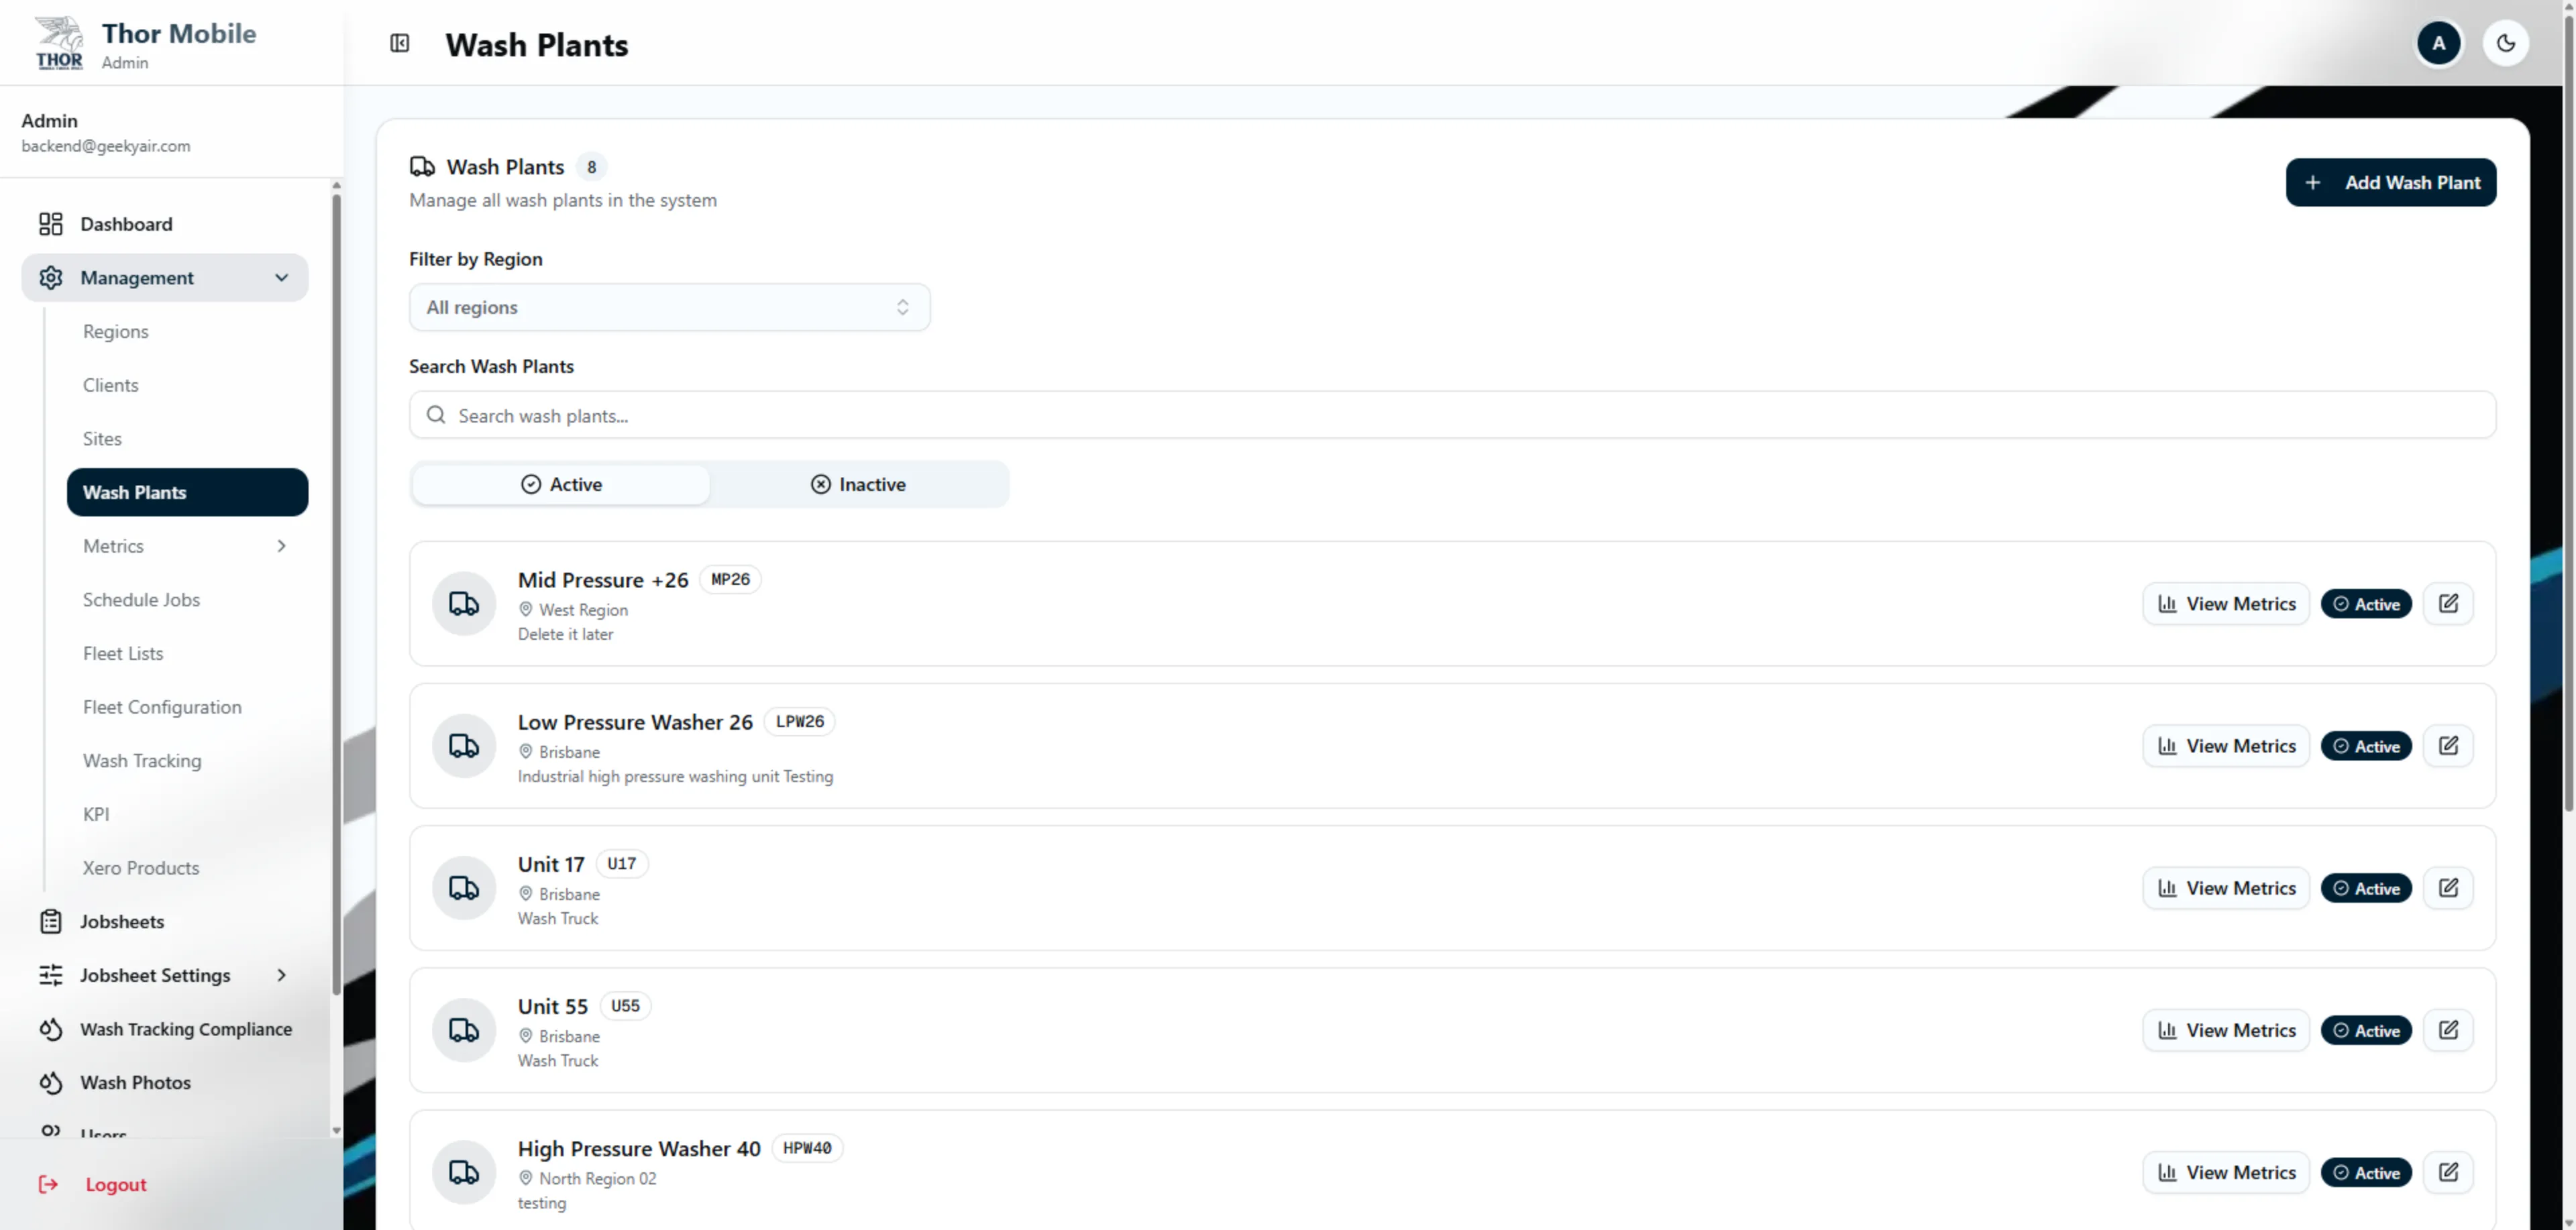Viewport: 2576px width, 1230px height.
Task: Select Wash Plants in the sidebar
Action: [x=187, y=492]
